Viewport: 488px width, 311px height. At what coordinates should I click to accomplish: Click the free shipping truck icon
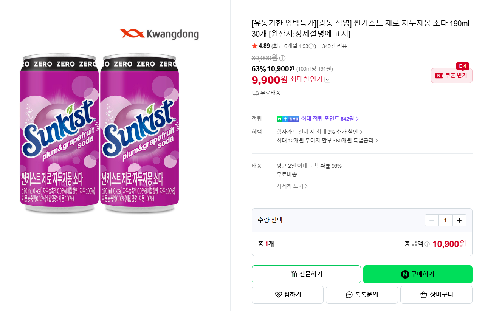click(255, 93)
